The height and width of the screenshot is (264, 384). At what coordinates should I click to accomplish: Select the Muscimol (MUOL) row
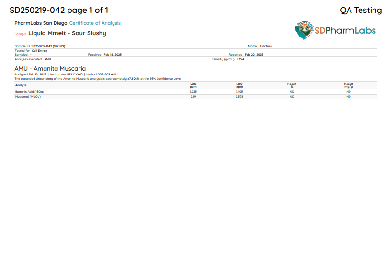(x=29, y=96)
